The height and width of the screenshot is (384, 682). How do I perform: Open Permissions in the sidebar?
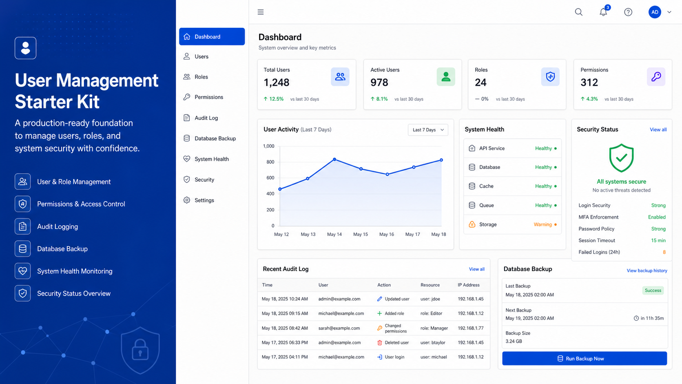[x=212, y=97]
